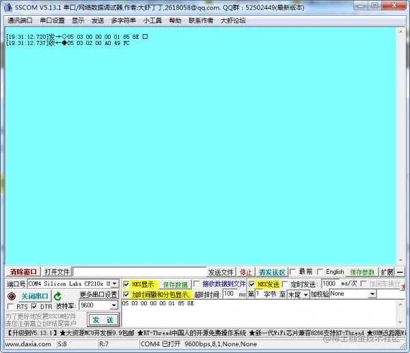Click the 停止 button
The width and height of the screenshot is (410, 353).
tap(245, 272)
